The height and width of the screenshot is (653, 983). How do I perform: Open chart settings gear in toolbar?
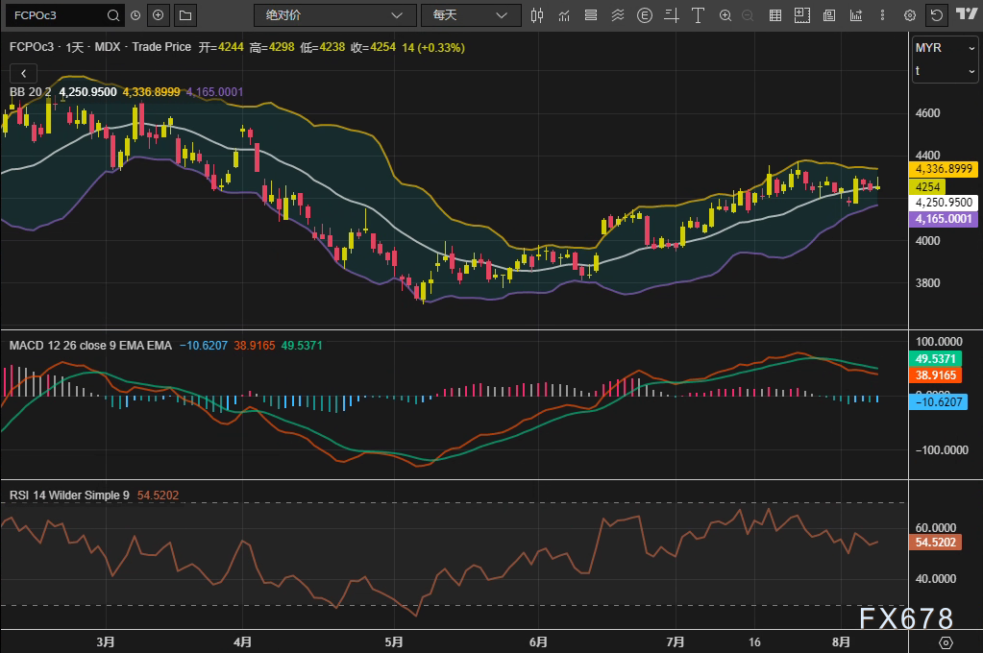(x=909, y=15)
